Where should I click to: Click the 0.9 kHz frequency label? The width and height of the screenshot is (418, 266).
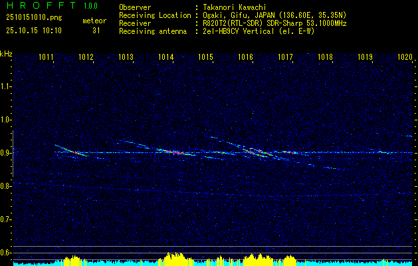5,153
